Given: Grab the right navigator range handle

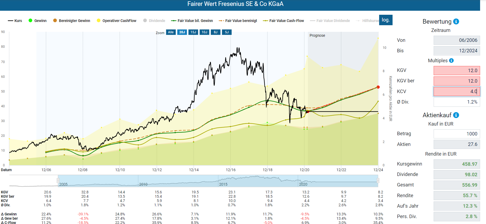Looking at the screenshot, I should coord(378,181).
